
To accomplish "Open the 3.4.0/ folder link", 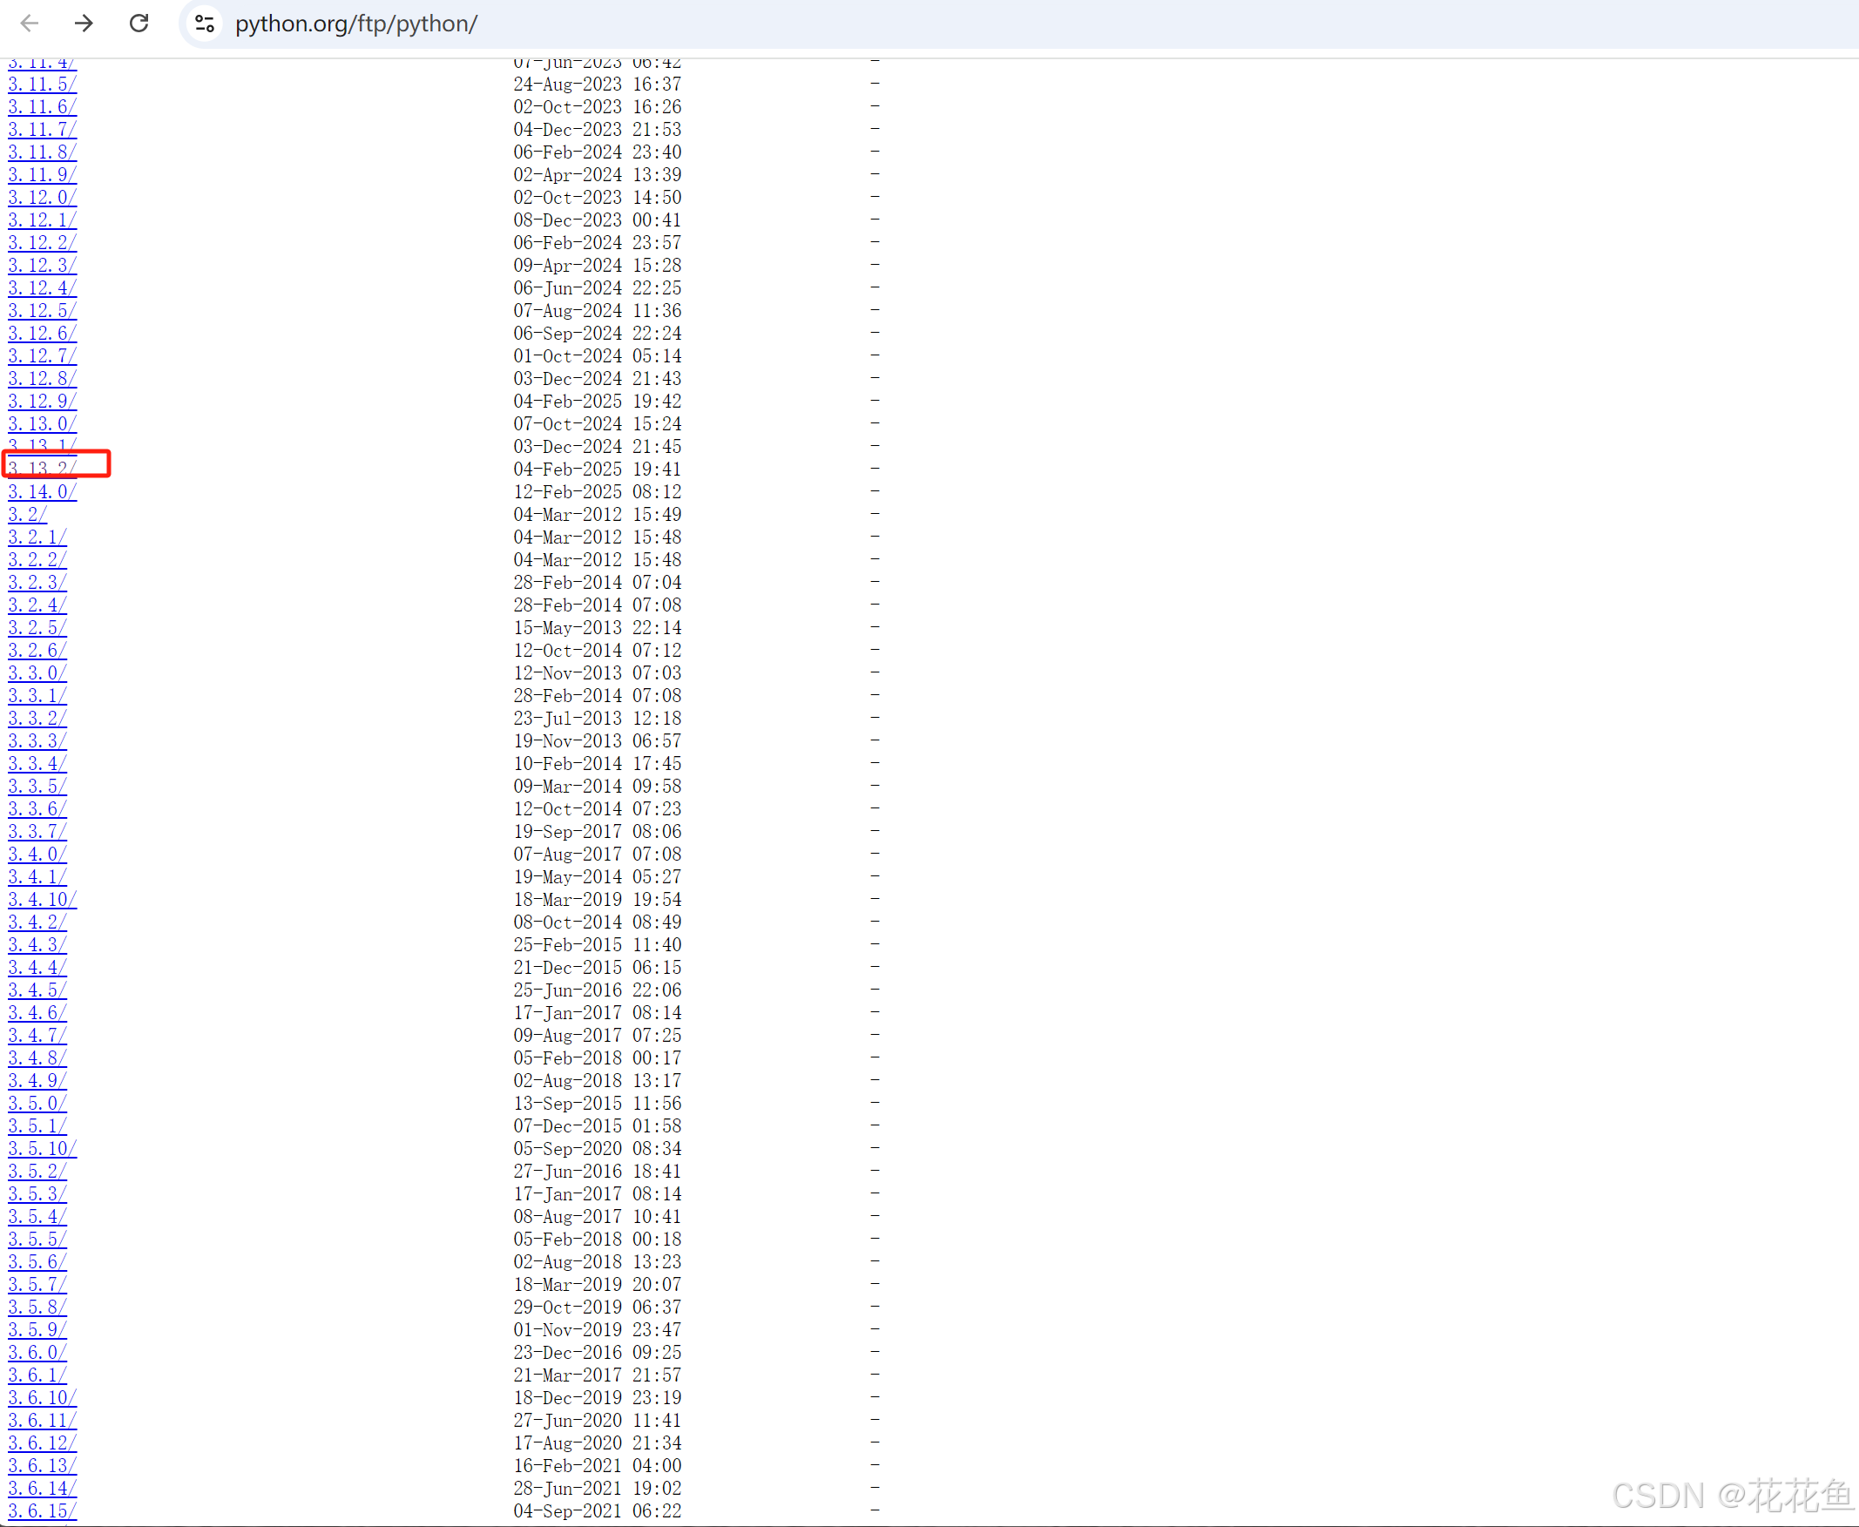I will tap(37, 855).
